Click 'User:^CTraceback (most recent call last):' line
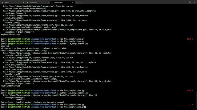 (x=24, y=51)
